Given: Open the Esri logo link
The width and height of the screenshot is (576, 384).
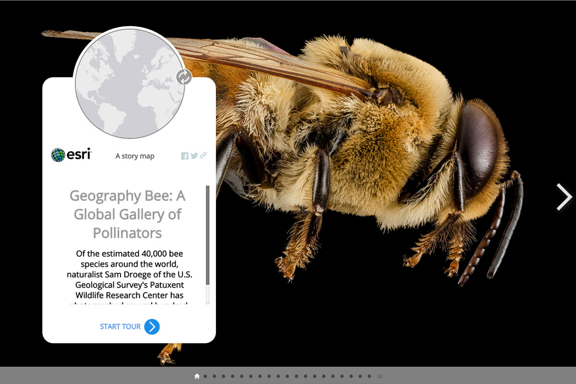Looking at the screenshot, I should (x=71, y=155).
